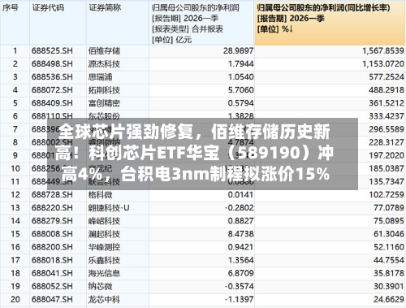The width and height of the screenshot is (406, 308).
Task: Click net profit value 6.8709
Action: click(x=241, y=273)
